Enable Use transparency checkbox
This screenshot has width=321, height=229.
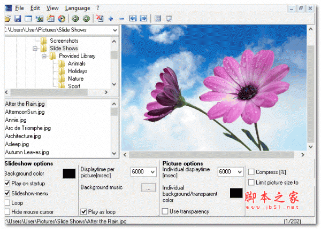pos(165,211)
